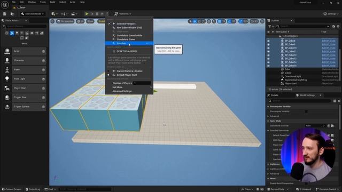Viewport: 342px width, 192px height.
Task: Collapse the Lightmass section
Action: (x=268, y=164)
